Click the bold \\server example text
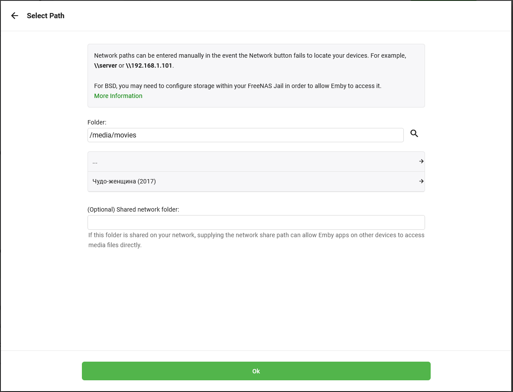Viewport: 513px width, 392px height. [105, 65]
